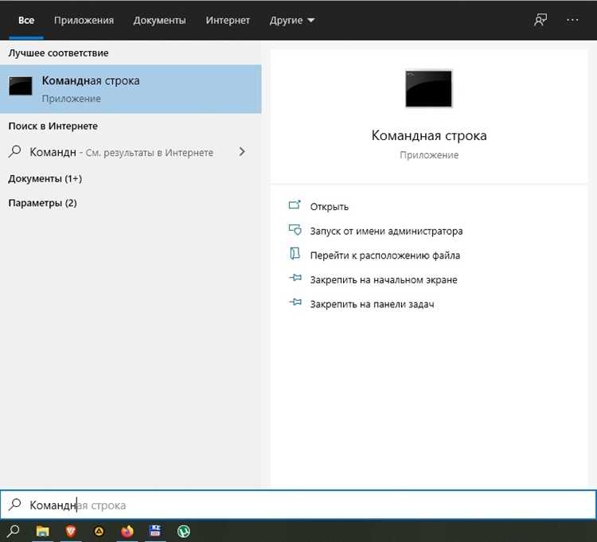
Task: Click the magnifier icon in the search box
Action: pyautogui.click(x=15, y=505)
